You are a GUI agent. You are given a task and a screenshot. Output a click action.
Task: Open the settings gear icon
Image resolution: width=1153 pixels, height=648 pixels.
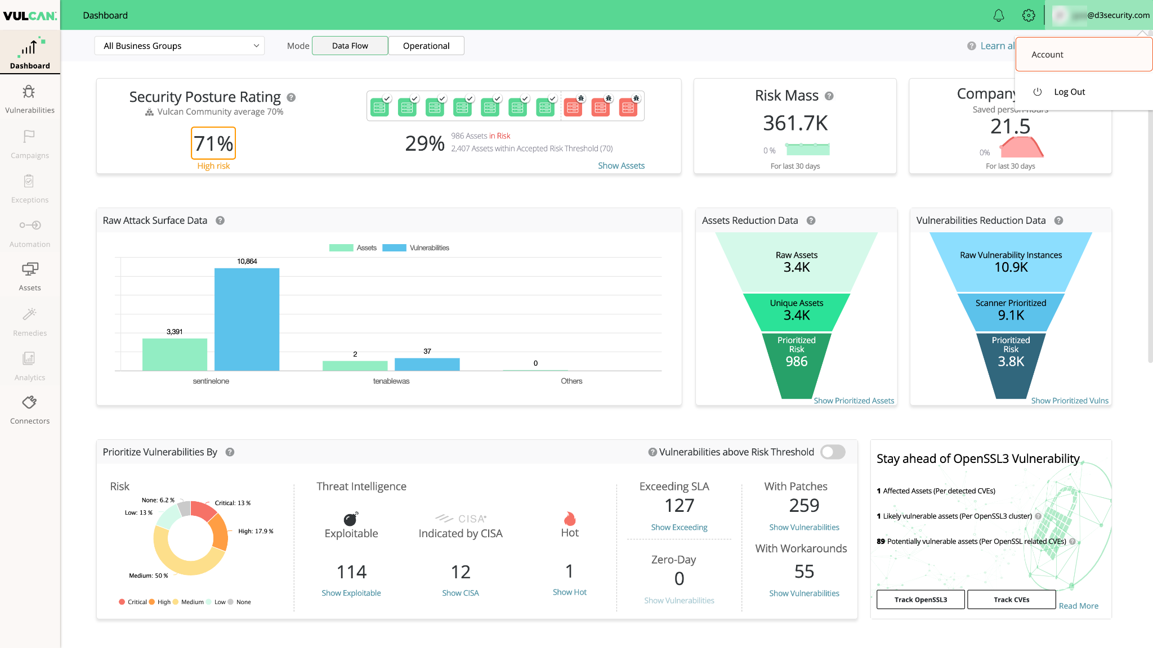point(1029,15)
